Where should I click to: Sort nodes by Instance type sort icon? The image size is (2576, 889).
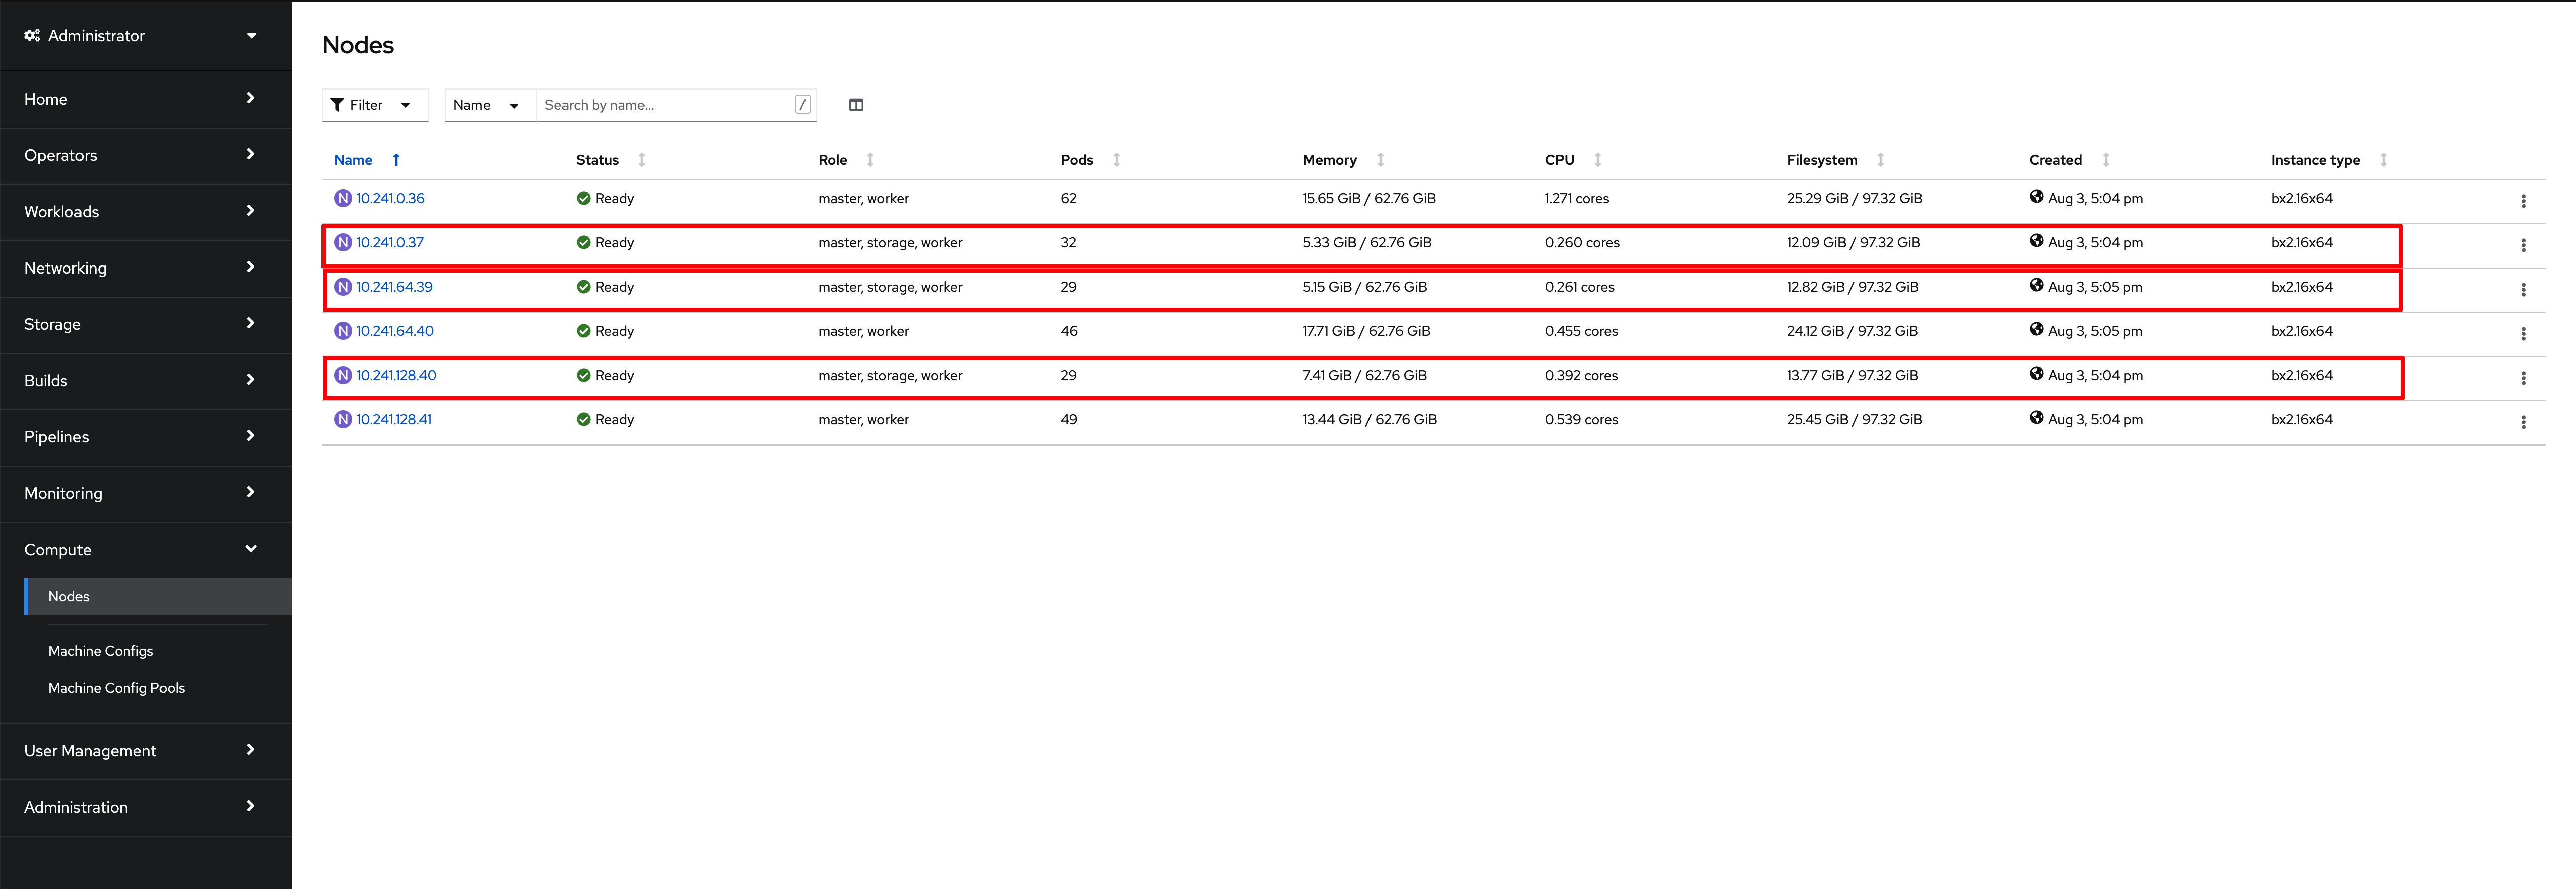(2384, 160)
